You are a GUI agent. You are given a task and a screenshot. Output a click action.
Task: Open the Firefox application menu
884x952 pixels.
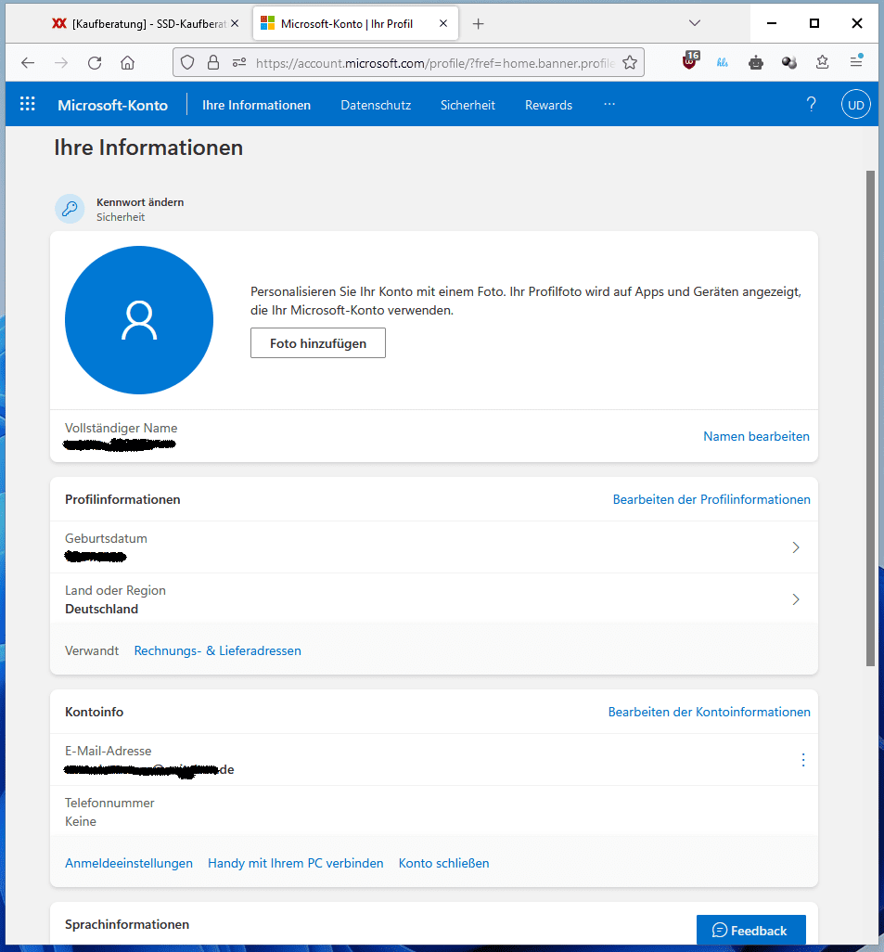coord(856,62)
